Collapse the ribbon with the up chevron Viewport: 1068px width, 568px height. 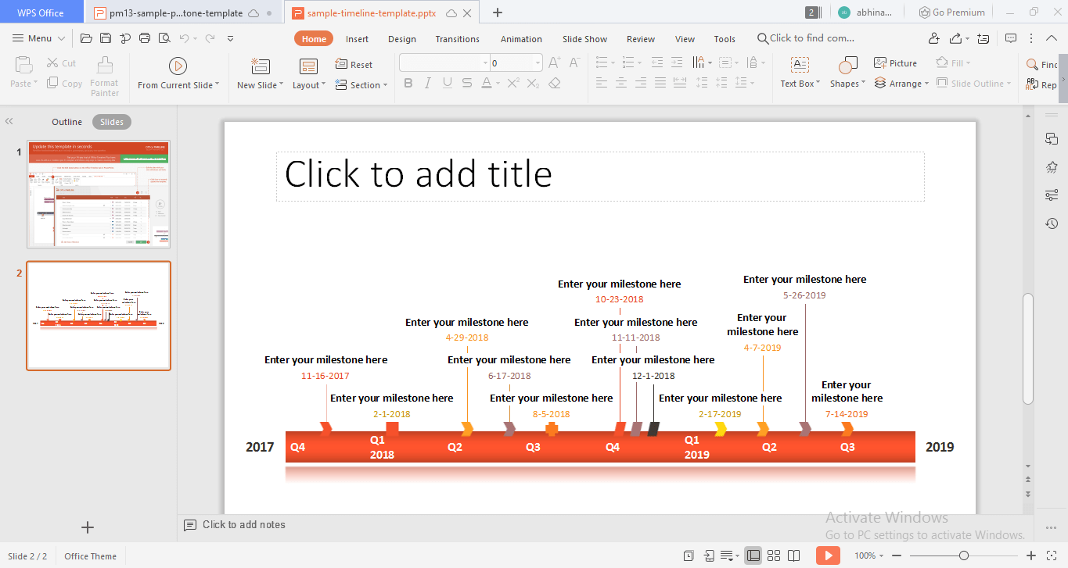point(1052,38)
